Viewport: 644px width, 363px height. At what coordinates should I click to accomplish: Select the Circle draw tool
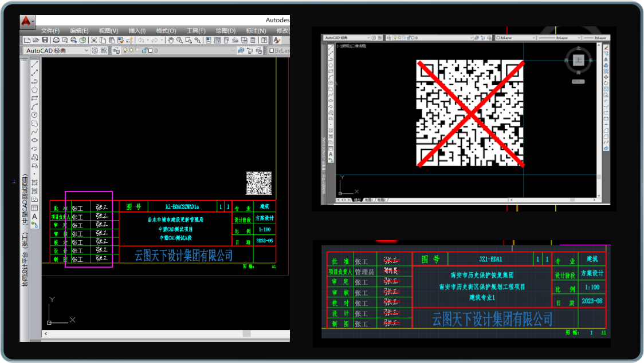[35, 115]
